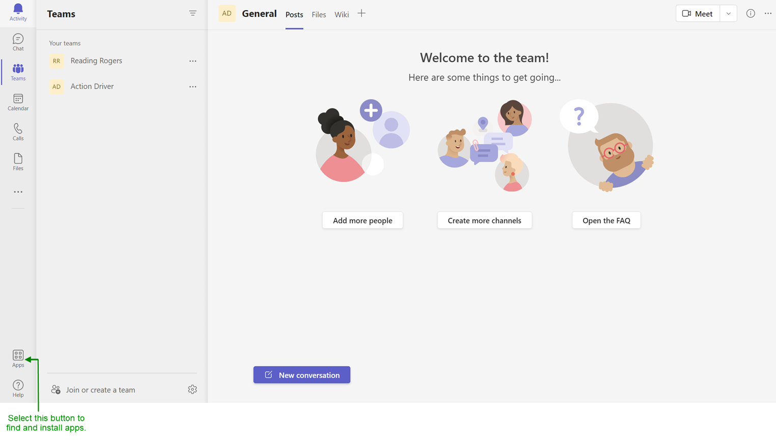Switch to the Wiki tab
The image size is (776, 441).
pyautogui.click(x=341, y=15)
